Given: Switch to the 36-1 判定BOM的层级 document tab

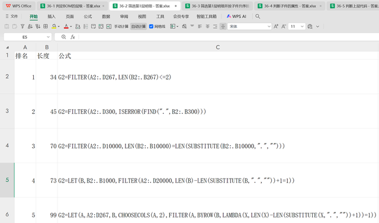Looking at the screenshot, I should click(x=72, y=6).
